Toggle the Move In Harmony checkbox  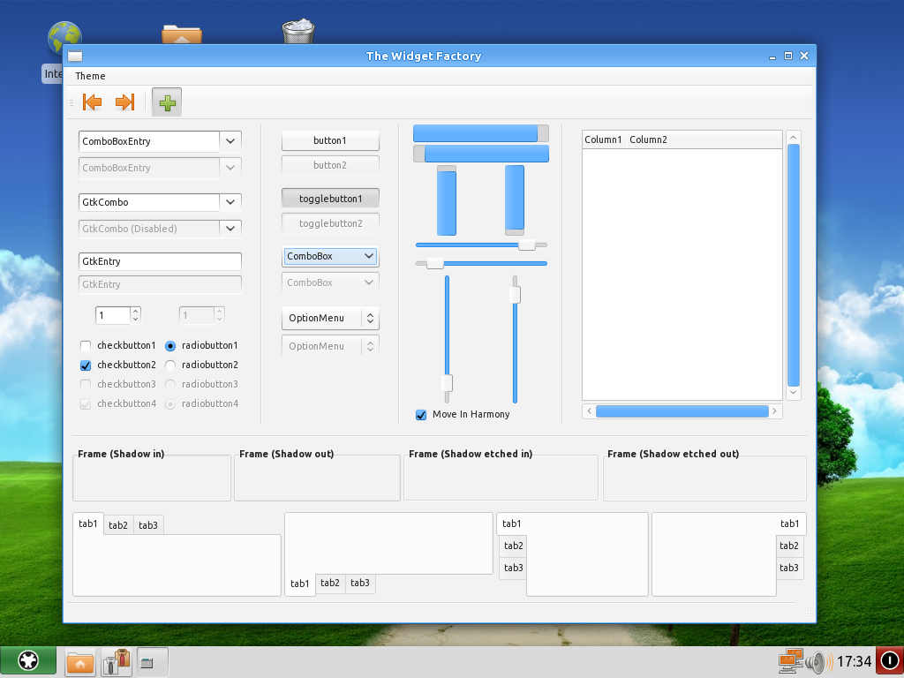click(421, 415)
